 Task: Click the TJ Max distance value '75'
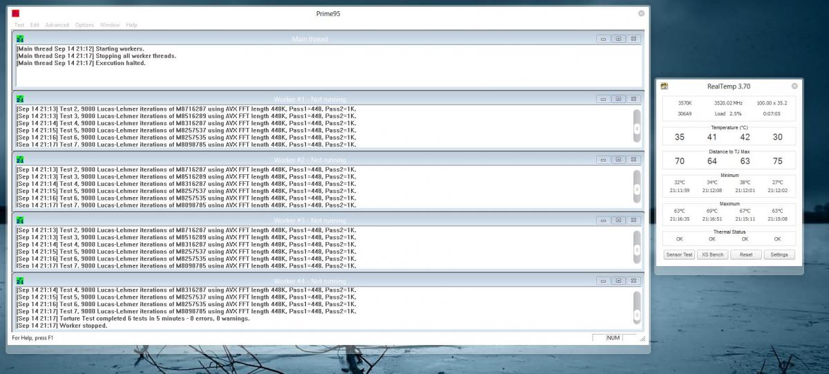pyautogui.click(x=778, y=161)
